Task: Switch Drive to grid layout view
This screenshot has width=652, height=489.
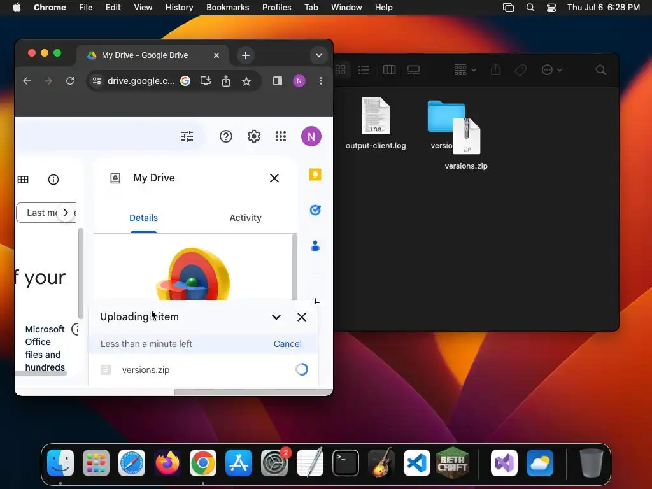Action: [24, 180]
